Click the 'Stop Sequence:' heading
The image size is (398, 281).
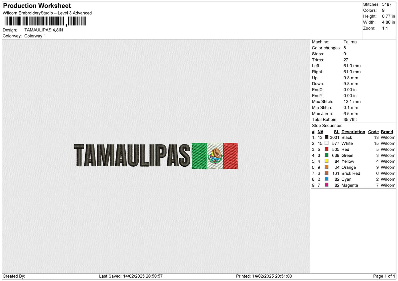(327, 126)
